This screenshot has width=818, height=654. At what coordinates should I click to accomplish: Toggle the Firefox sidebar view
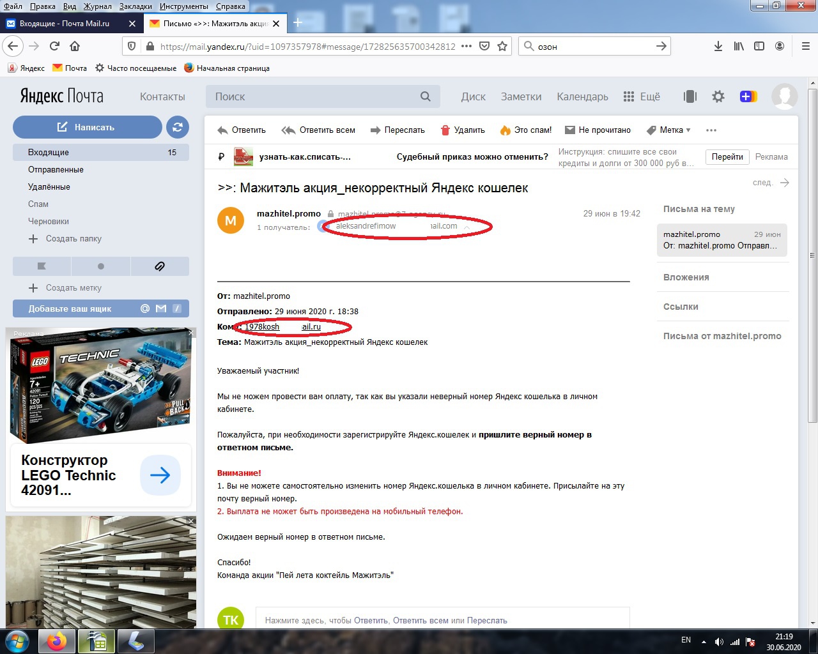[759, 46]
